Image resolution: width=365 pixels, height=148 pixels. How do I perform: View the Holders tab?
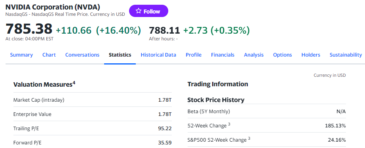(311, 55)
